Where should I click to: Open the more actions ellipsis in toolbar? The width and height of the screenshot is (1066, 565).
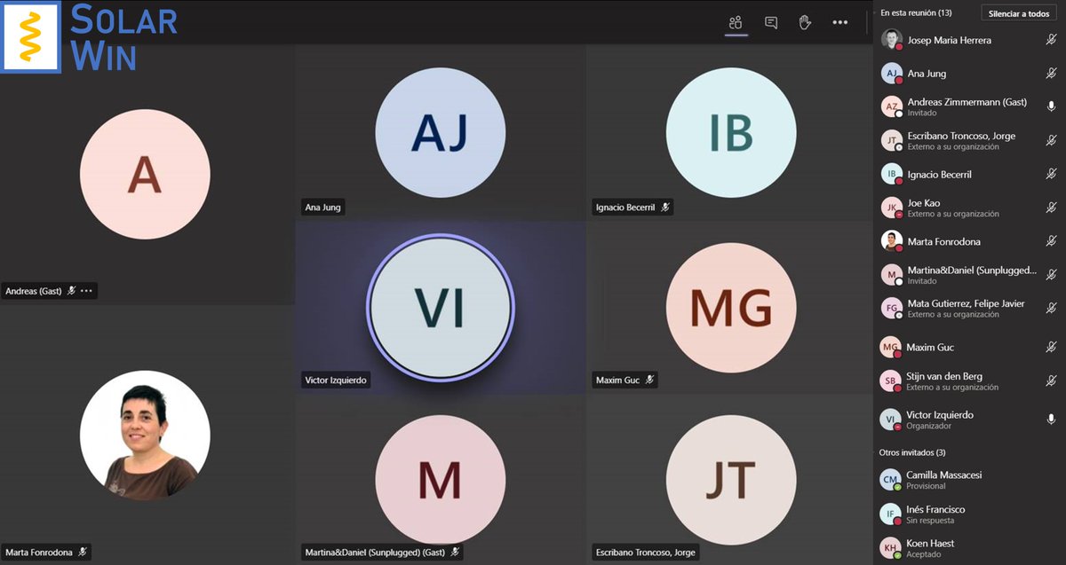[x=840, y=23]
